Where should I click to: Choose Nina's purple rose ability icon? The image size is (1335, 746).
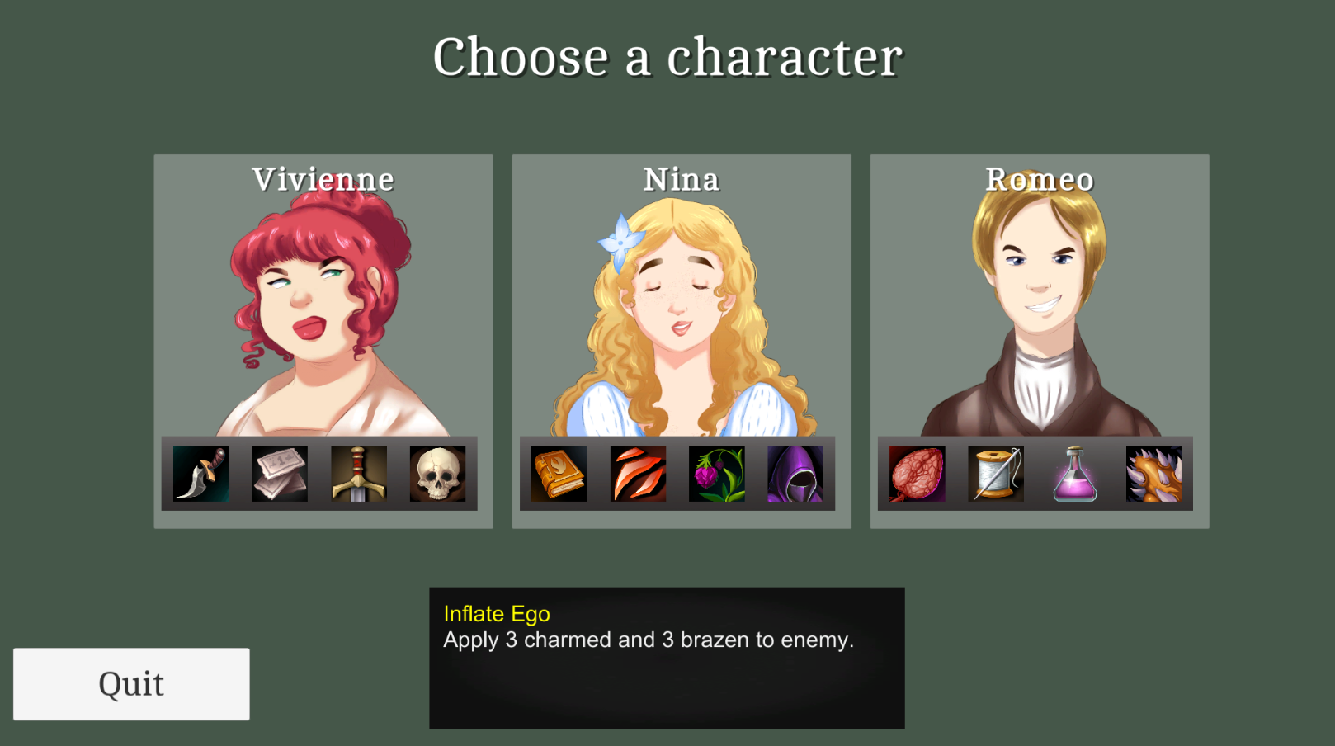[717, 474]
